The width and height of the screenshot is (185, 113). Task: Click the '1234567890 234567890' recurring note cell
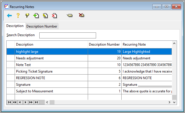click(x=147, y=65)
